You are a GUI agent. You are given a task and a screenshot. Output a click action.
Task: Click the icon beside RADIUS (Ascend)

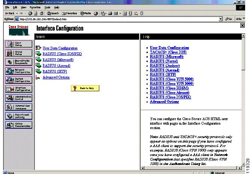(38, 65)
